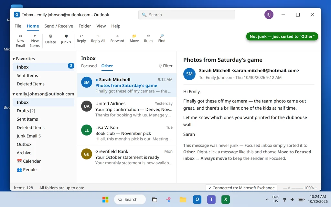Image resolution: width=331 pixels, height=207 pixels.
Task: Click the SM sender avatar in reading pane
Action: 189,74
